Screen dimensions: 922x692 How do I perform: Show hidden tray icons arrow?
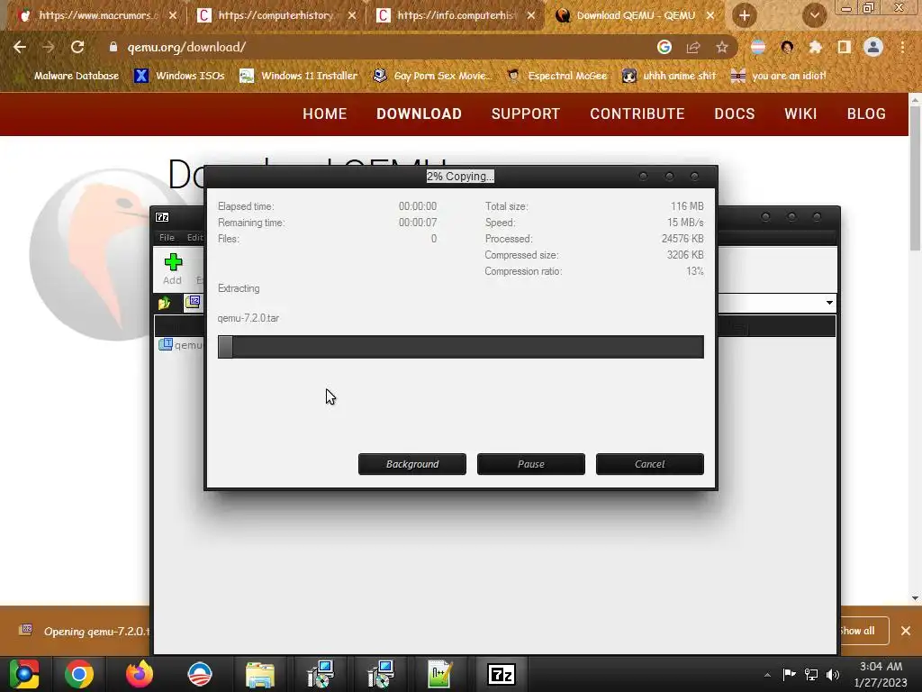(767, 674)
